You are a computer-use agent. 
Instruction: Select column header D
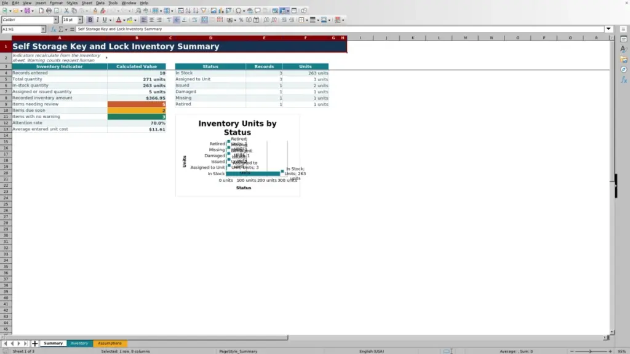pyautogui.click(x=210, y=37)
